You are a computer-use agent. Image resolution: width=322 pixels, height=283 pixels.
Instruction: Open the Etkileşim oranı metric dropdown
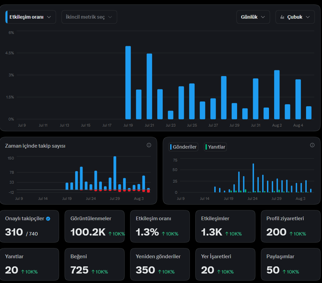pyautogui.click(x=31, y=17)
